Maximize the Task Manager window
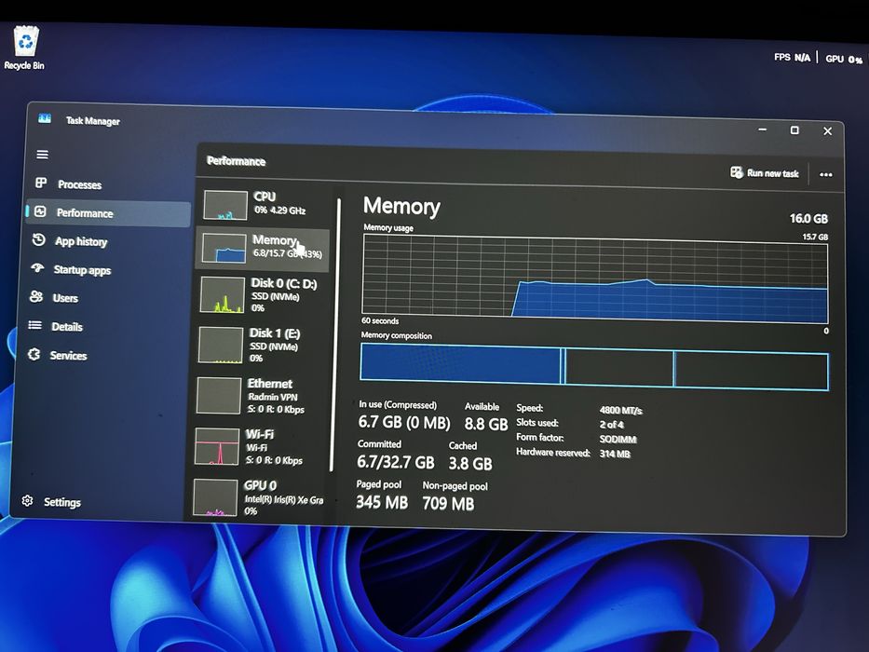The height and width of the screenshot is (652, 869). (x=794, y=130)
